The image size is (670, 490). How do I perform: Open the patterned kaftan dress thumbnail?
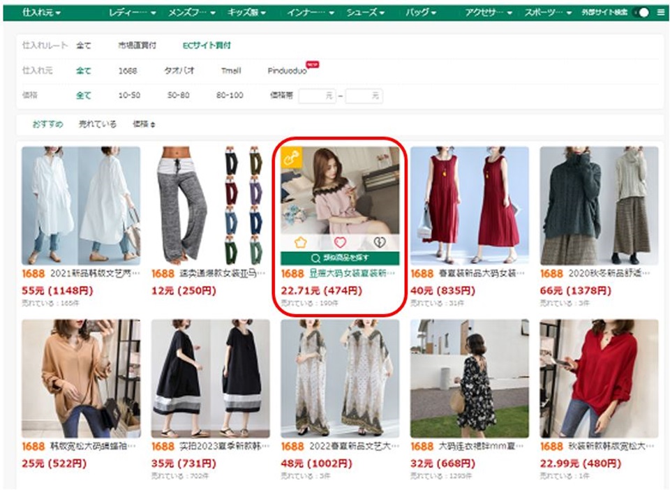pyautogui.click(x=340, y=378)
